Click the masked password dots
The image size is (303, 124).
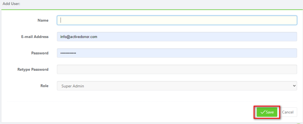(x=68, y=53)
